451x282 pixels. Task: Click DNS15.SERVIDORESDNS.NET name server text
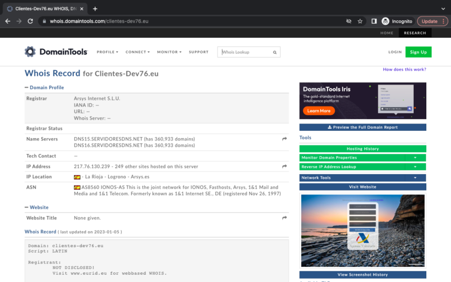pyautogui.click(x=108, y=139)
